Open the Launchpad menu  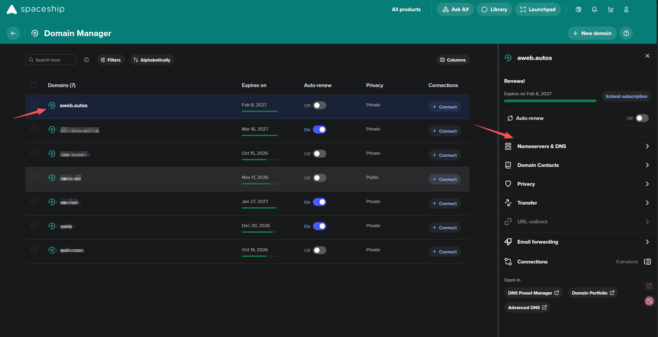click(x=538, y=10)
